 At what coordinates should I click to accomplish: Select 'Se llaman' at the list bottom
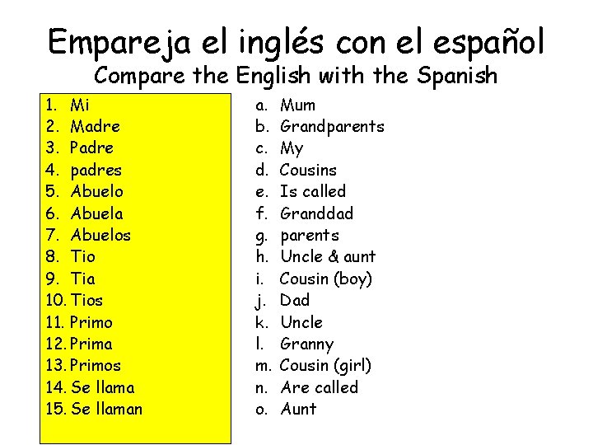coord(106,409)
